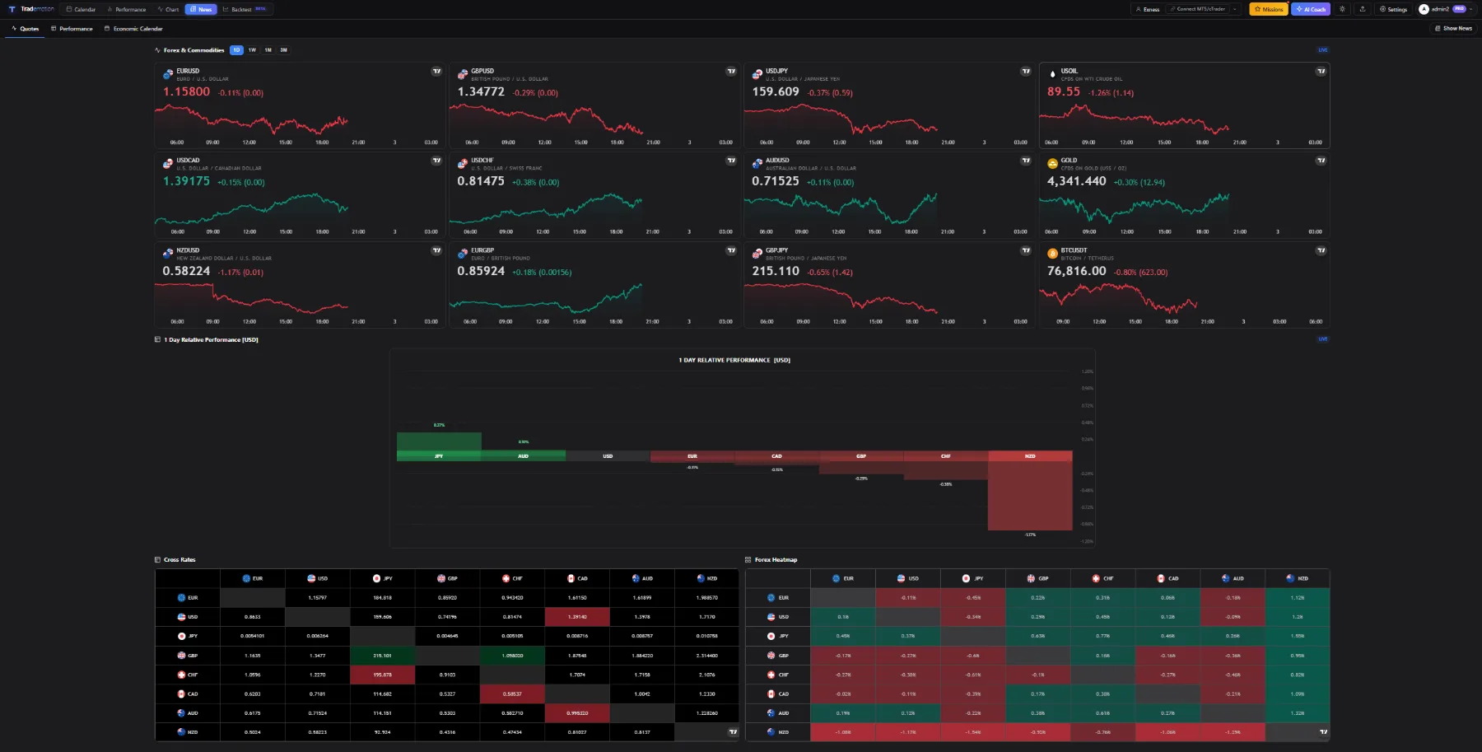Image resolution: width=1482 pixels, height=752 pixels.
Task: Click the JPY bar in relative performance chart
Action: point(439,446)
